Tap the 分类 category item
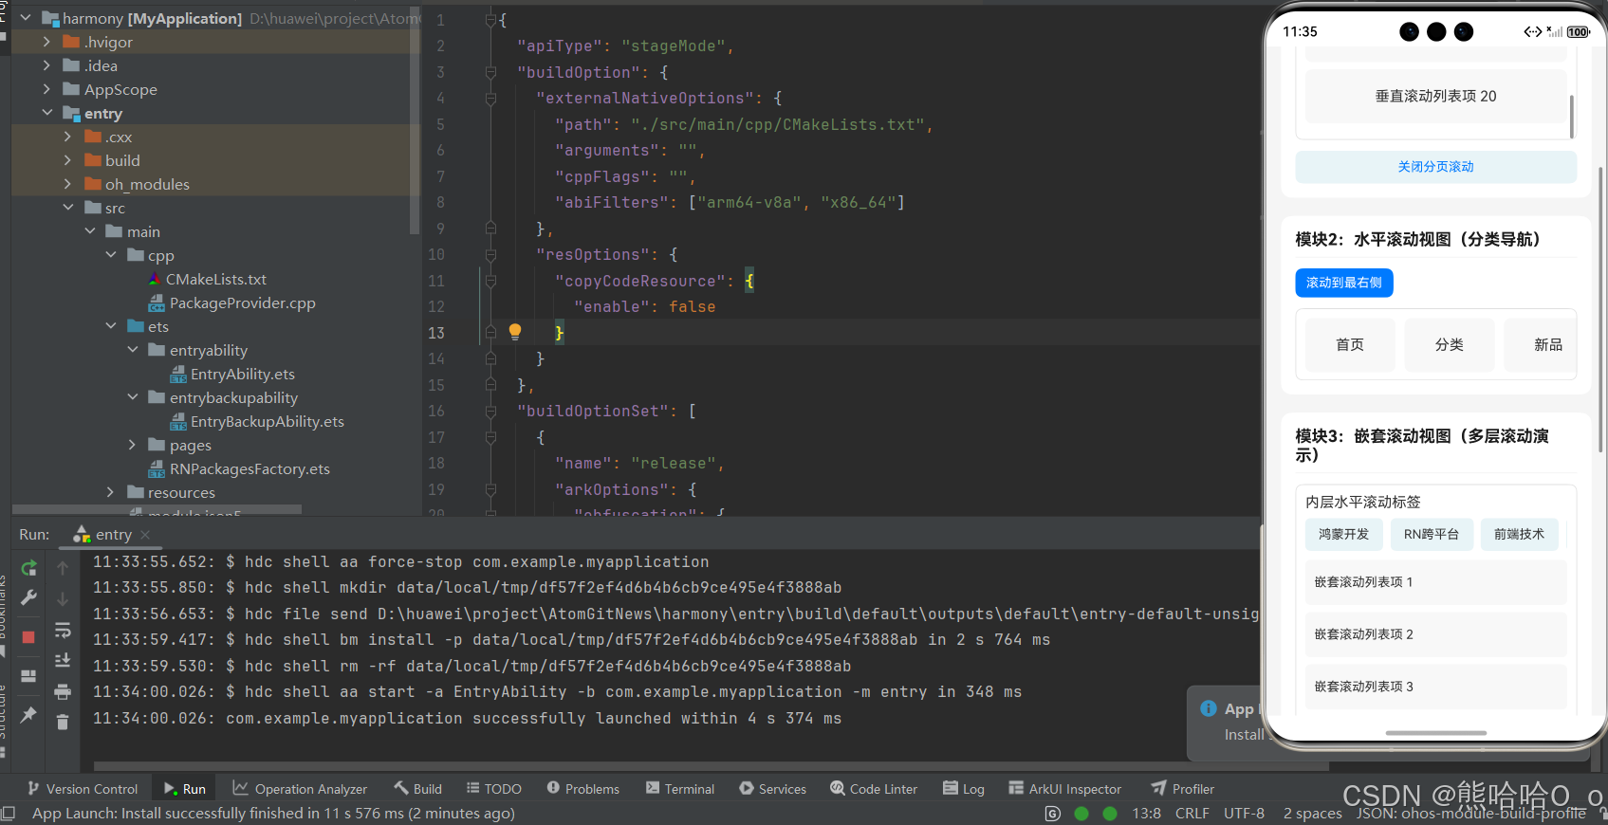Screen dimensions: 1608x825 pyautogui.click(x=1449, y=345)
